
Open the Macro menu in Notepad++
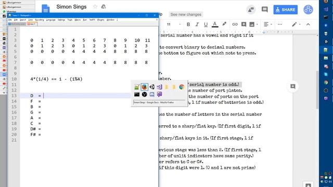78,20
